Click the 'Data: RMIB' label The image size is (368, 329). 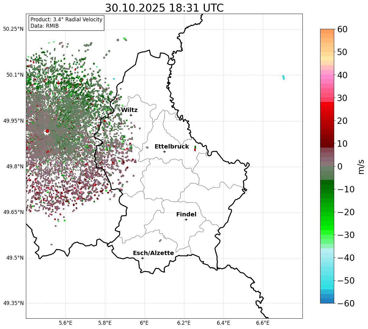tap(45, 26)
